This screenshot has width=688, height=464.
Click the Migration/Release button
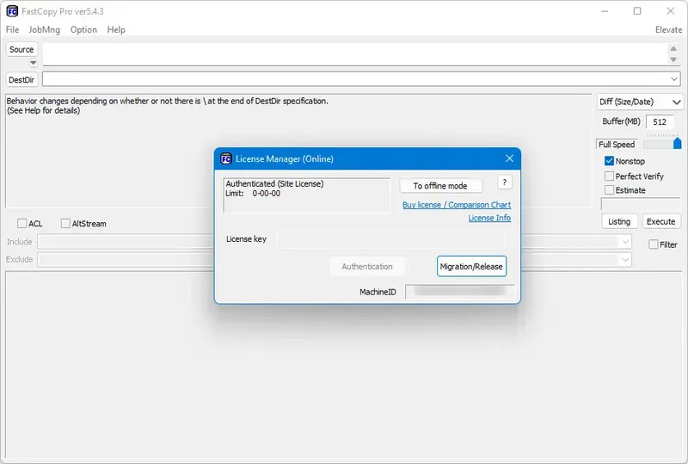[x=471, y=266]
